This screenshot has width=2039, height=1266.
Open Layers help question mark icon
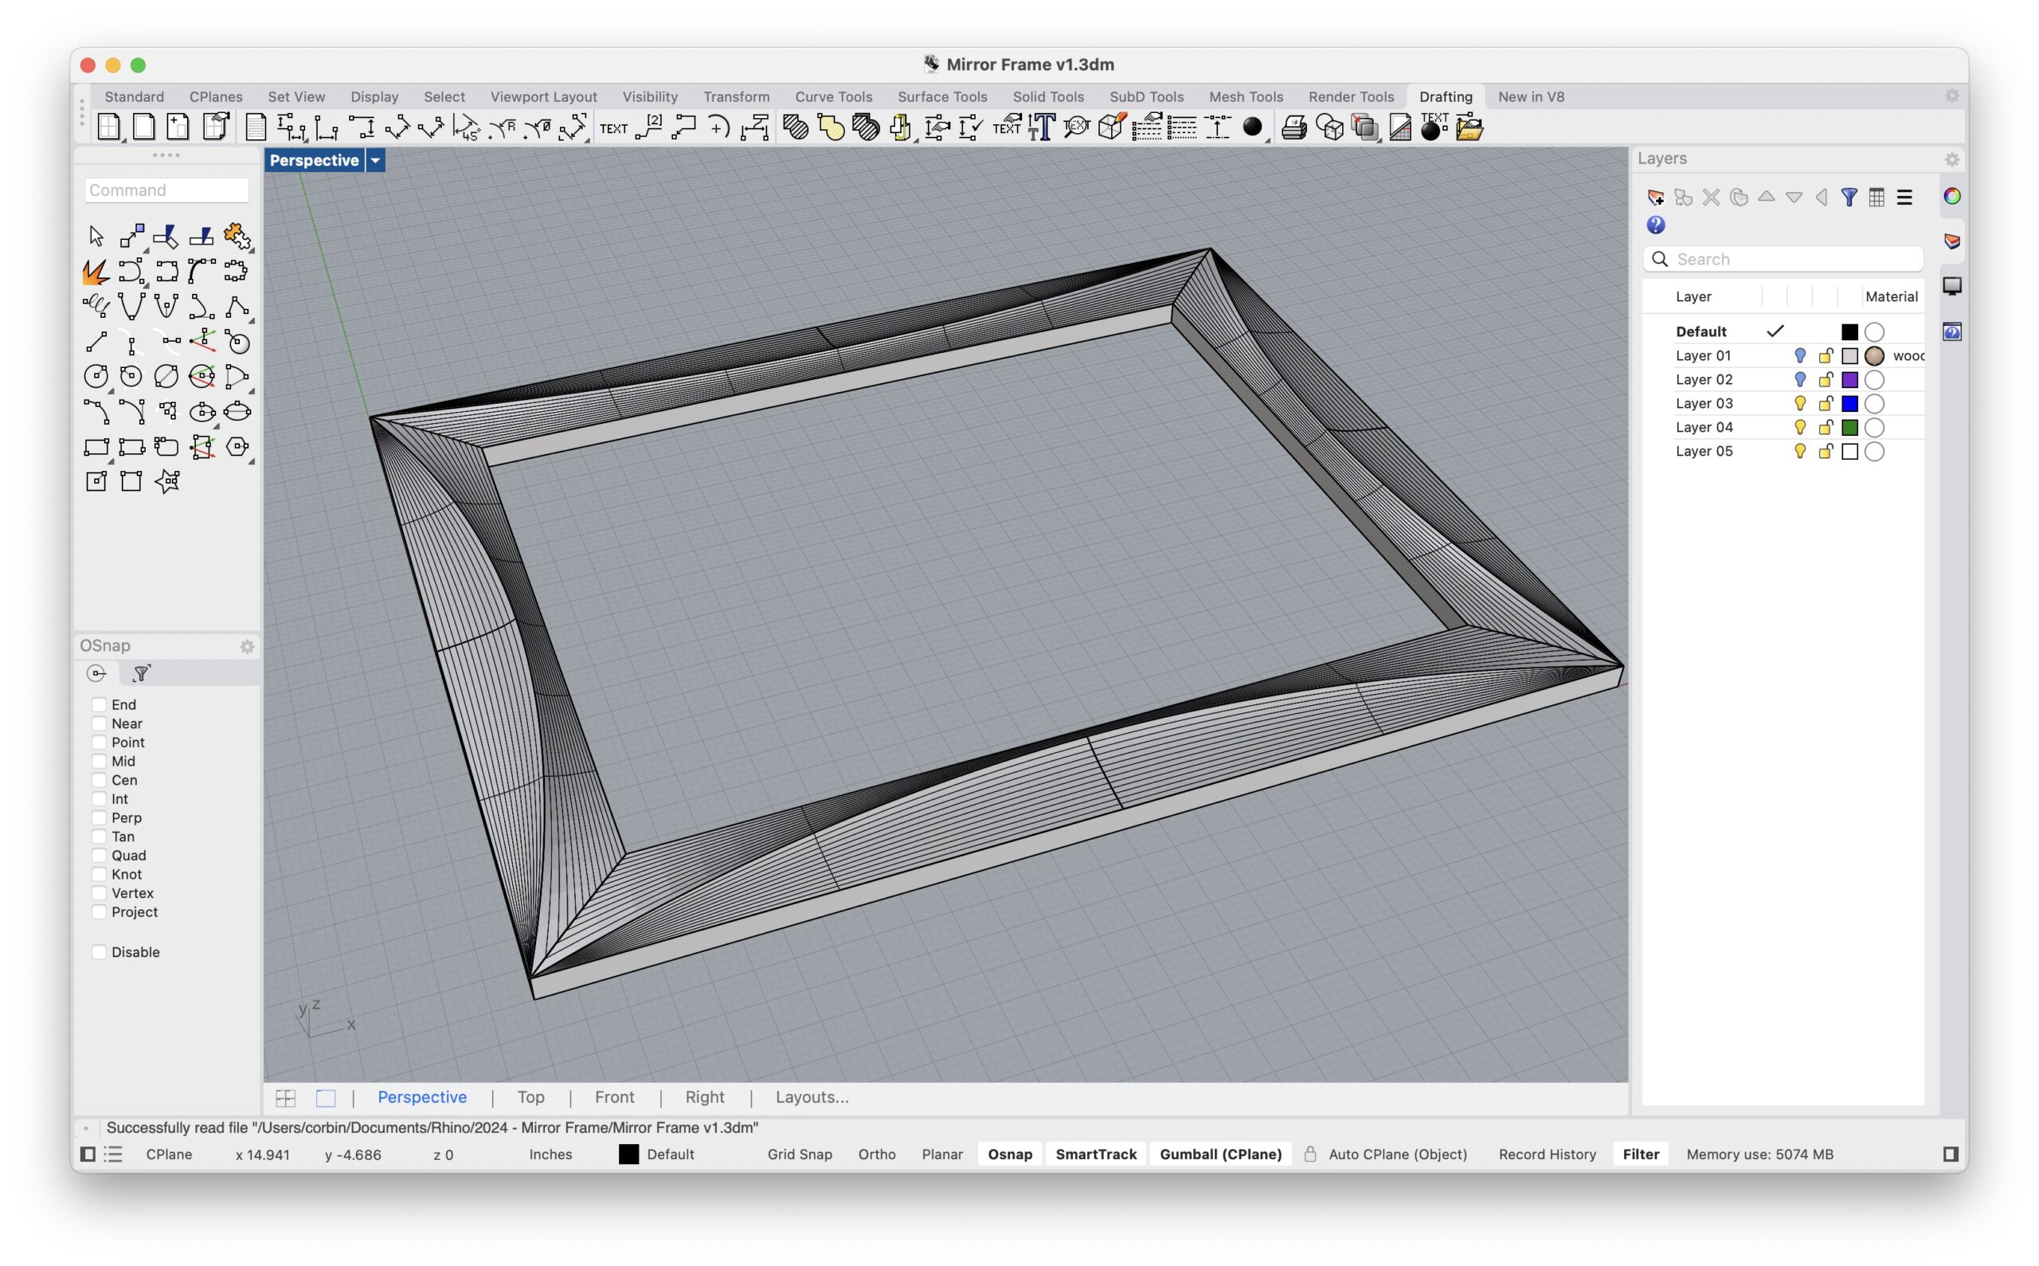click(1656, 225)
